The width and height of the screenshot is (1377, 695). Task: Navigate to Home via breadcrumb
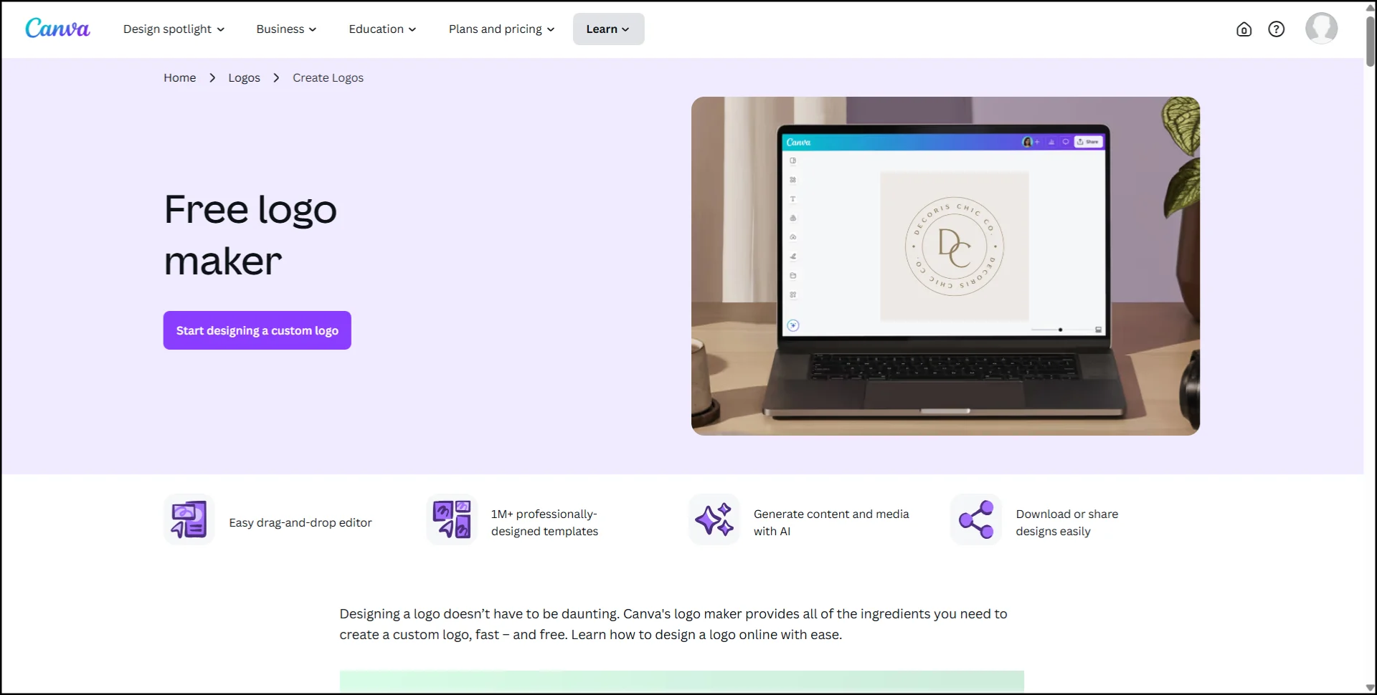[179, 77]
